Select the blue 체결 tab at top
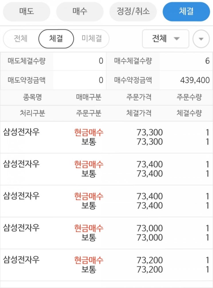The height and width of the screenshot is (288, 213). (186, 12)
